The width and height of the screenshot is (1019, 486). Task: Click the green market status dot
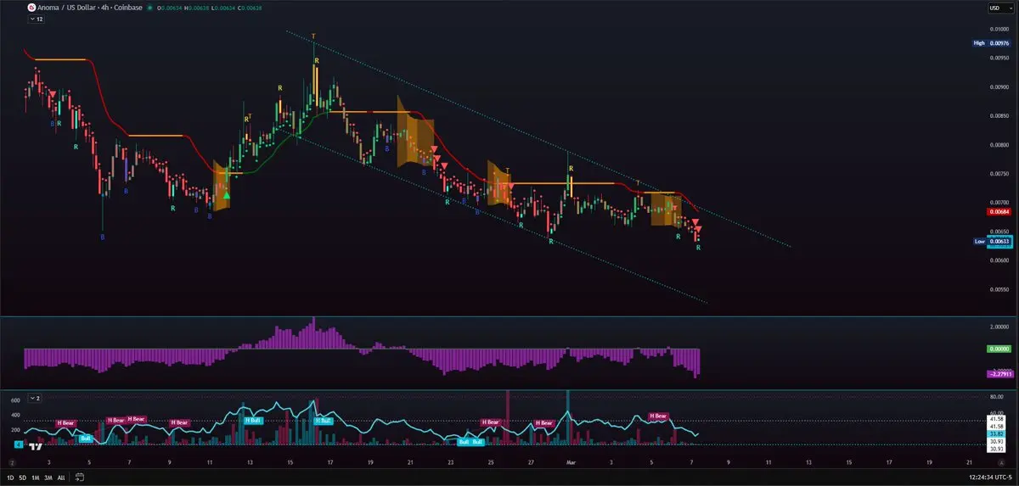149,8
